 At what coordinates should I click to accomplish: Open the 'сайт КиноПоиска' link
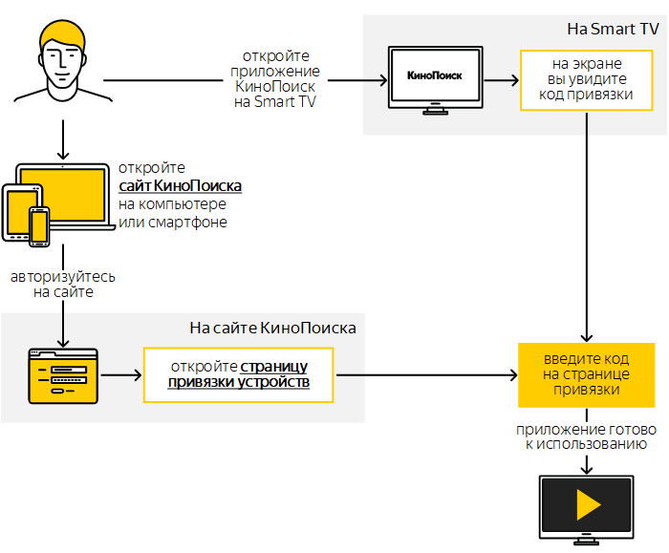tap(180, 186)
